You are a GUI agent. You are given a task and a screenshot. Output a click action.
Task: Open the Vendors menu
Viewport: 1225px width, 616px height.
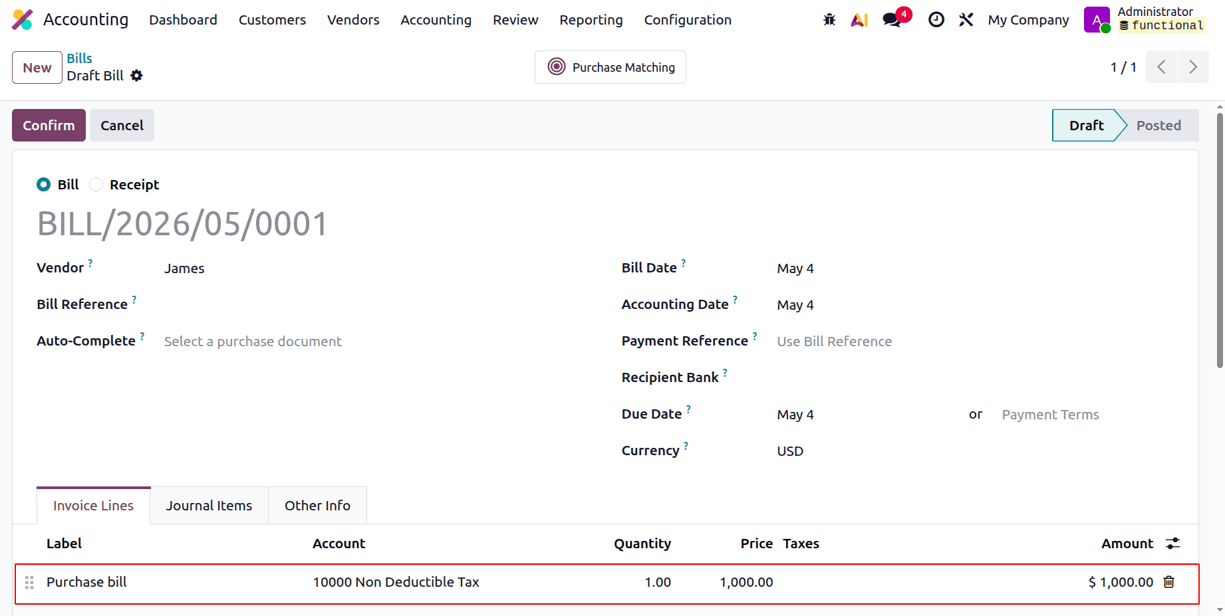pyautogui.click(x=353, y=20)
